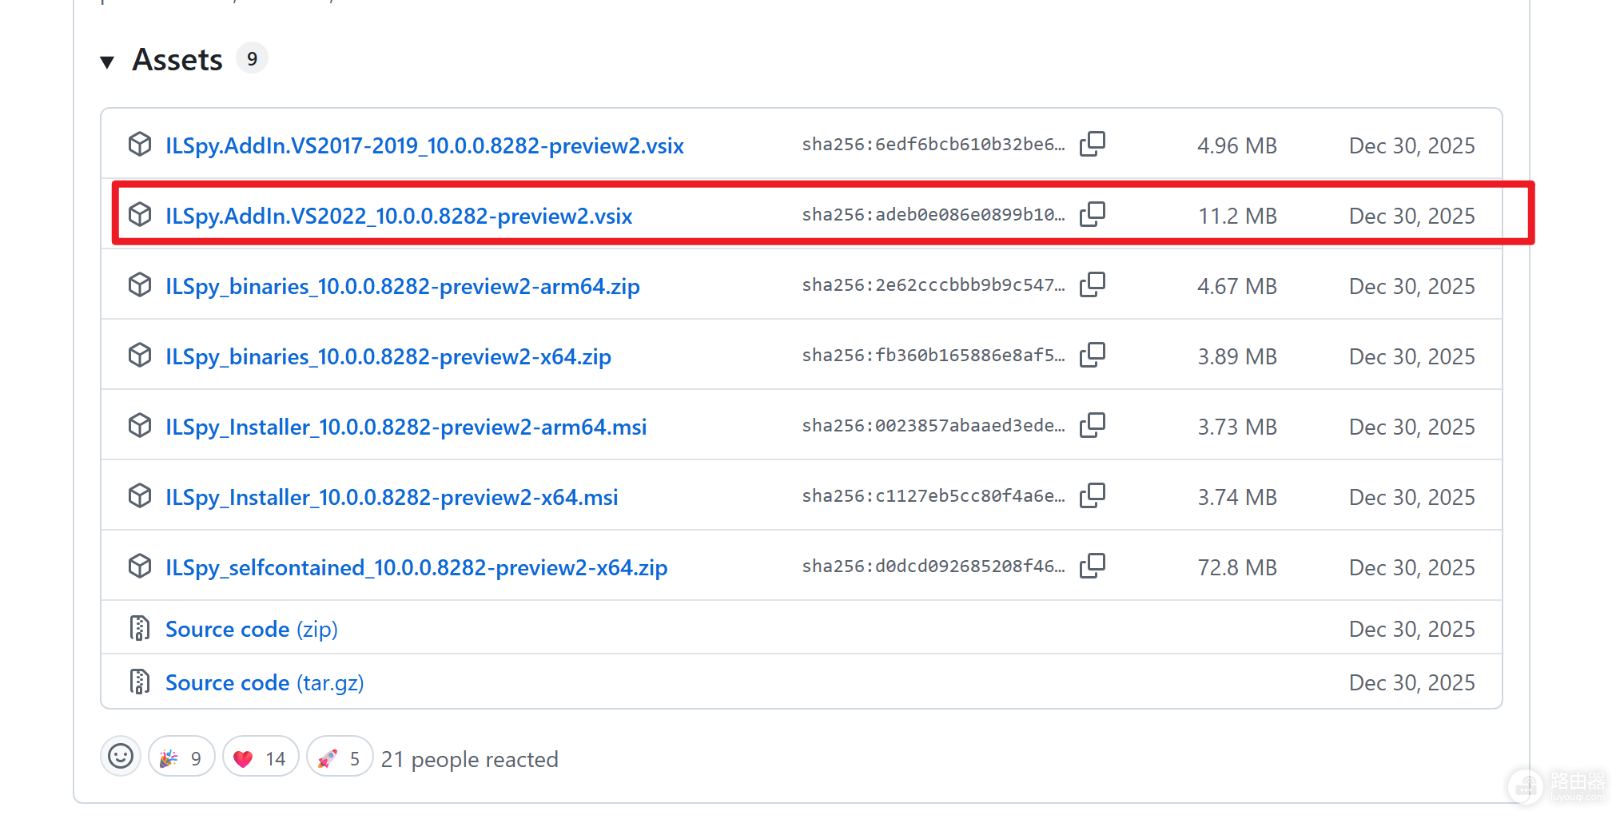Toggle the rocket reaction with 5

(x=340, y=756)
